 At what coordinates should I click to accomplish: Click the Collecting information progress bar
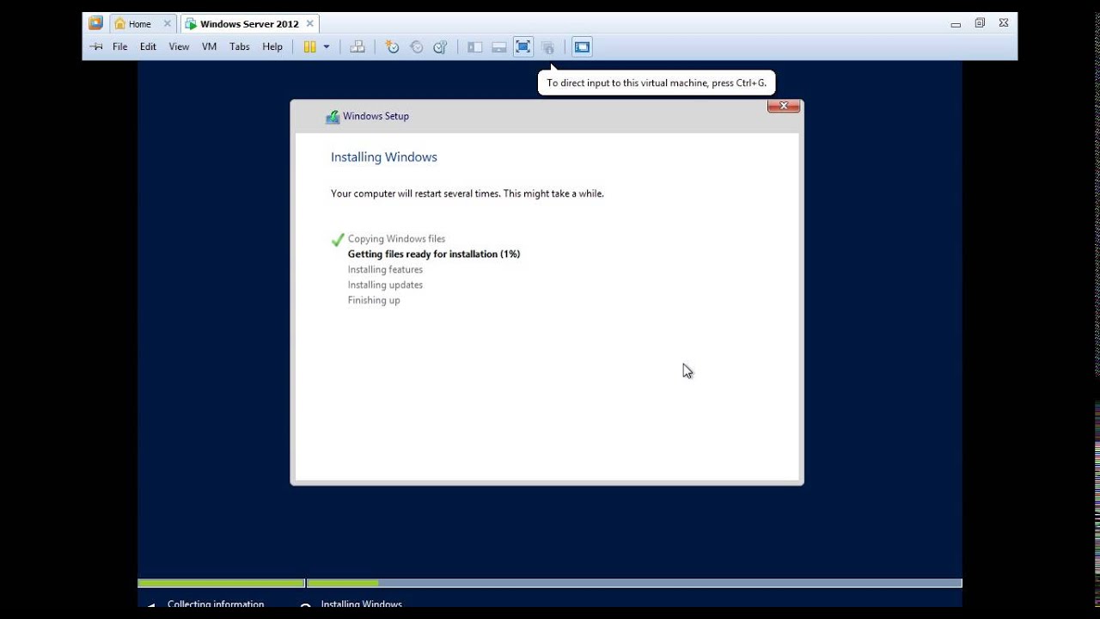221,583
